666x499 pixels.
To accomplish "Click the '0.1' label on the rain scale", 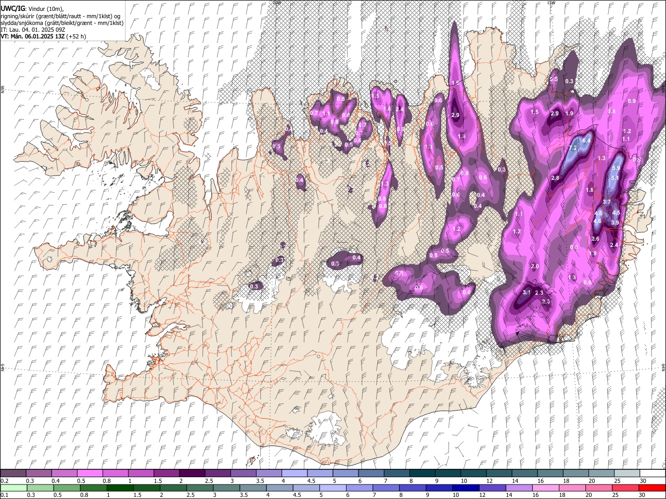I will coord(4,495).
